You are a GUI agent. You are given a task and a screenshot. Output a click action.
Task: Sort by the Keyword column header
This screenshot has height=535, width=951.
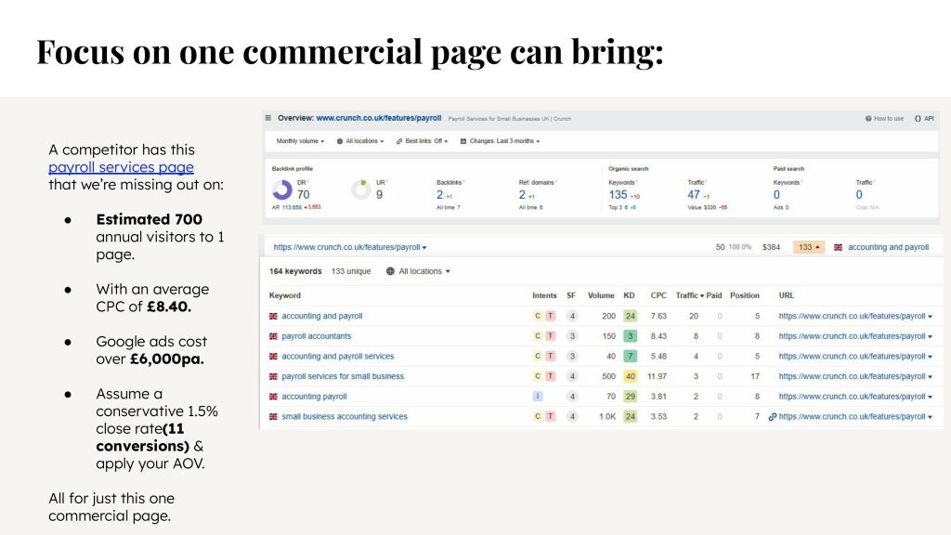point(285,295)
